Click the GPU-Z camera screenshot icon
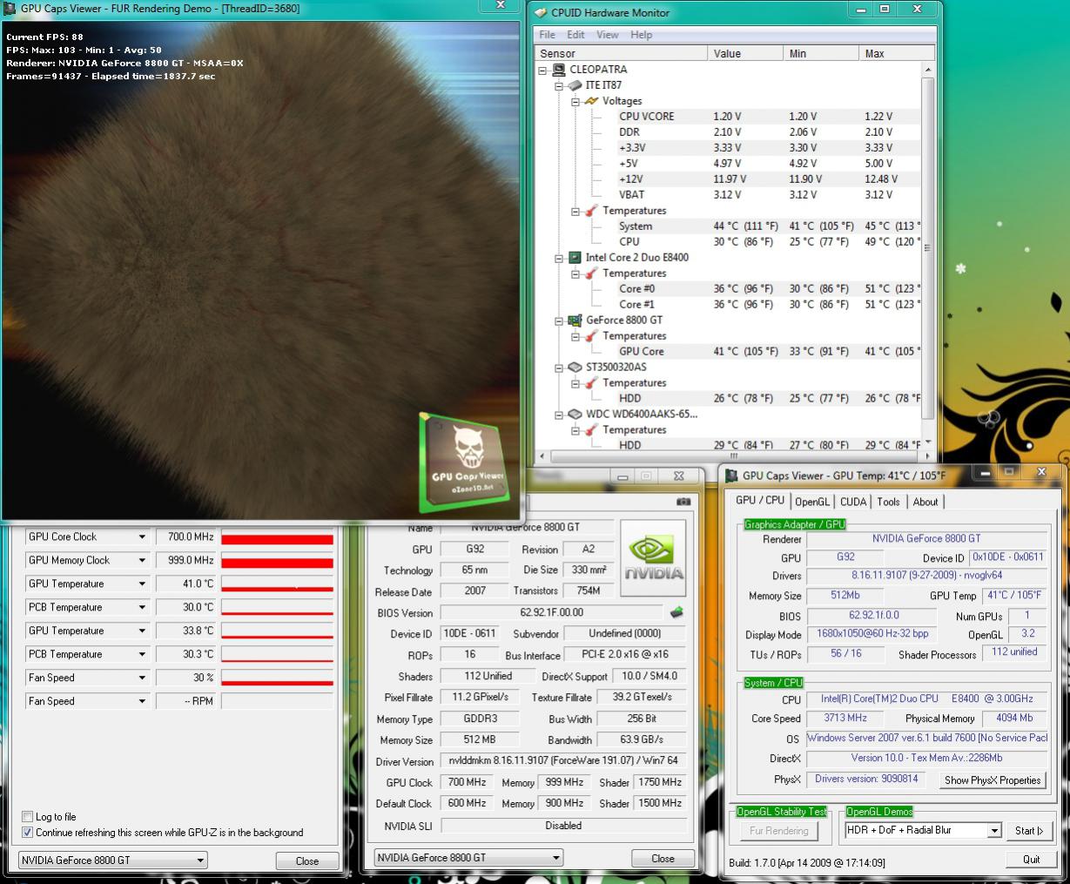The height and width of the screenshot is (884, 1070). [x=683, y=502]
